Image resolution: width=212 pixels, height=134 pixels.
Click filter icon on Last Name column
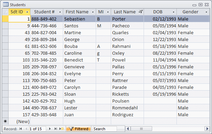141,12
